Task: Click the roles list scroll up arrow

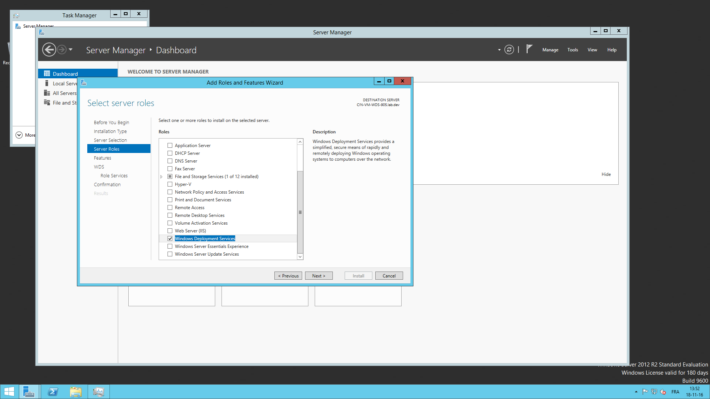Action: coord(300,142)
